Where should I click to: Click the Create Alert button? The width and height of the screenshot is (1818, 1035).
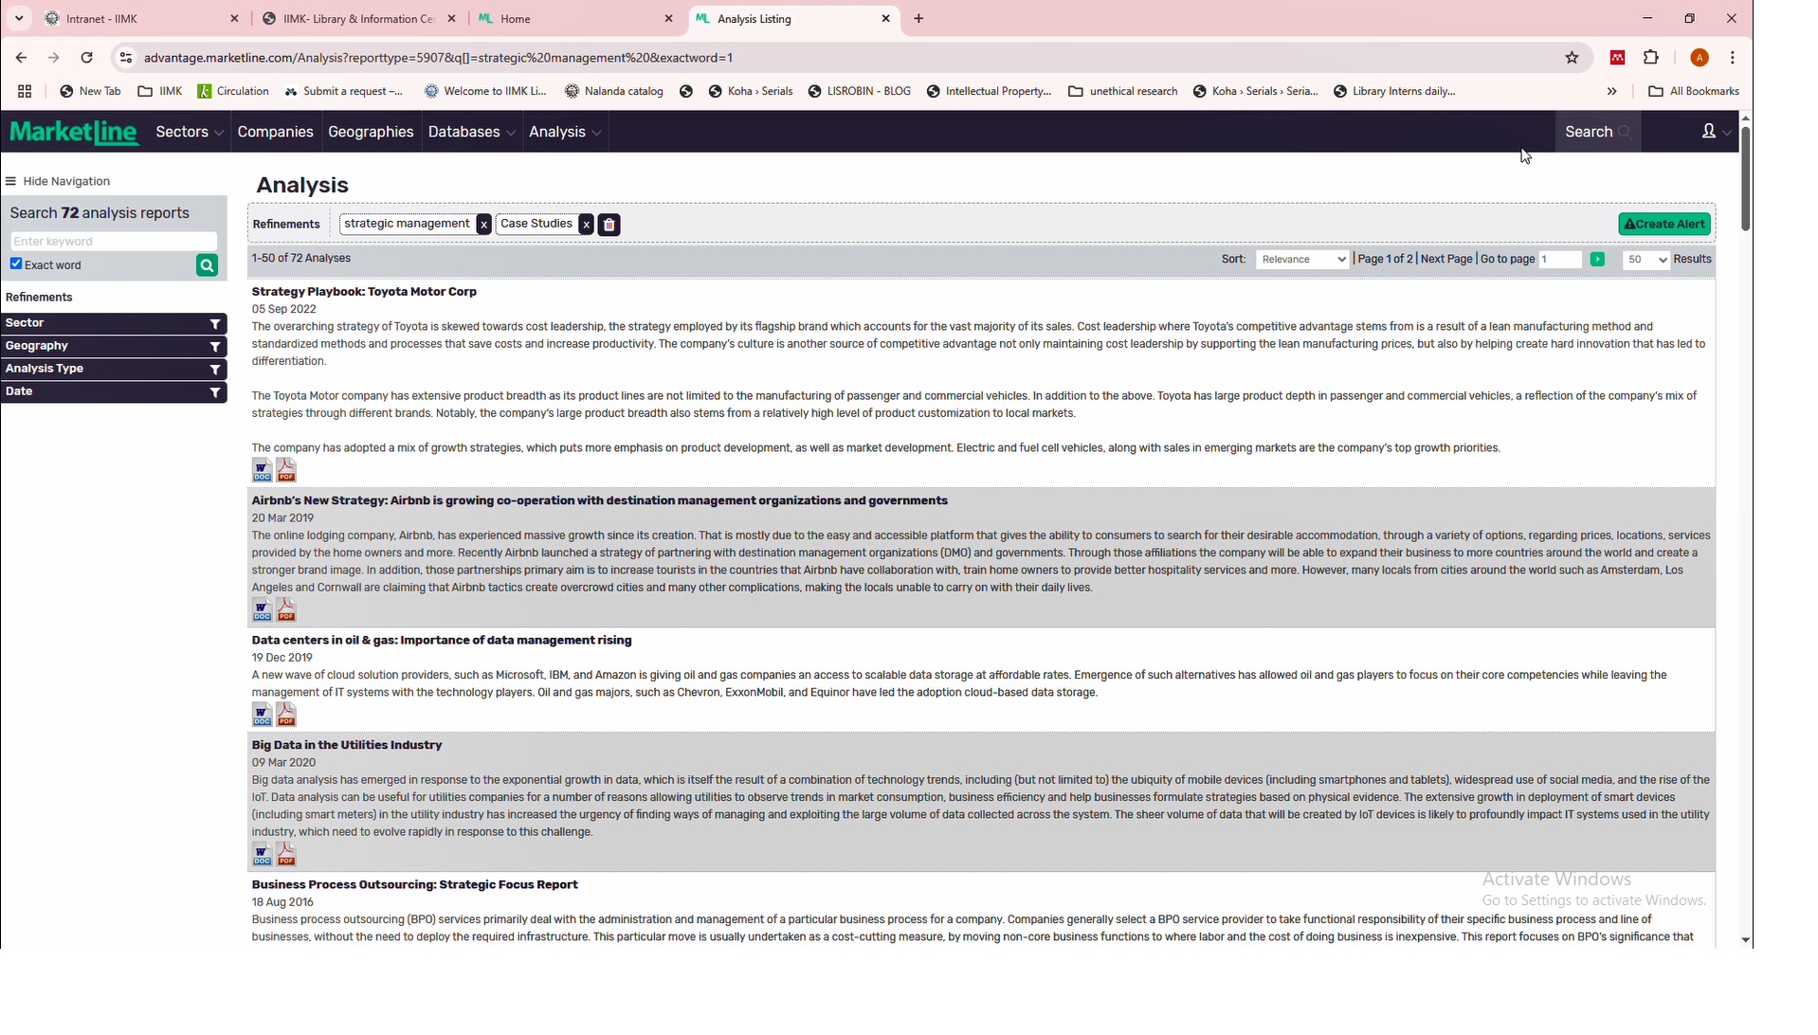[1663, 225]
